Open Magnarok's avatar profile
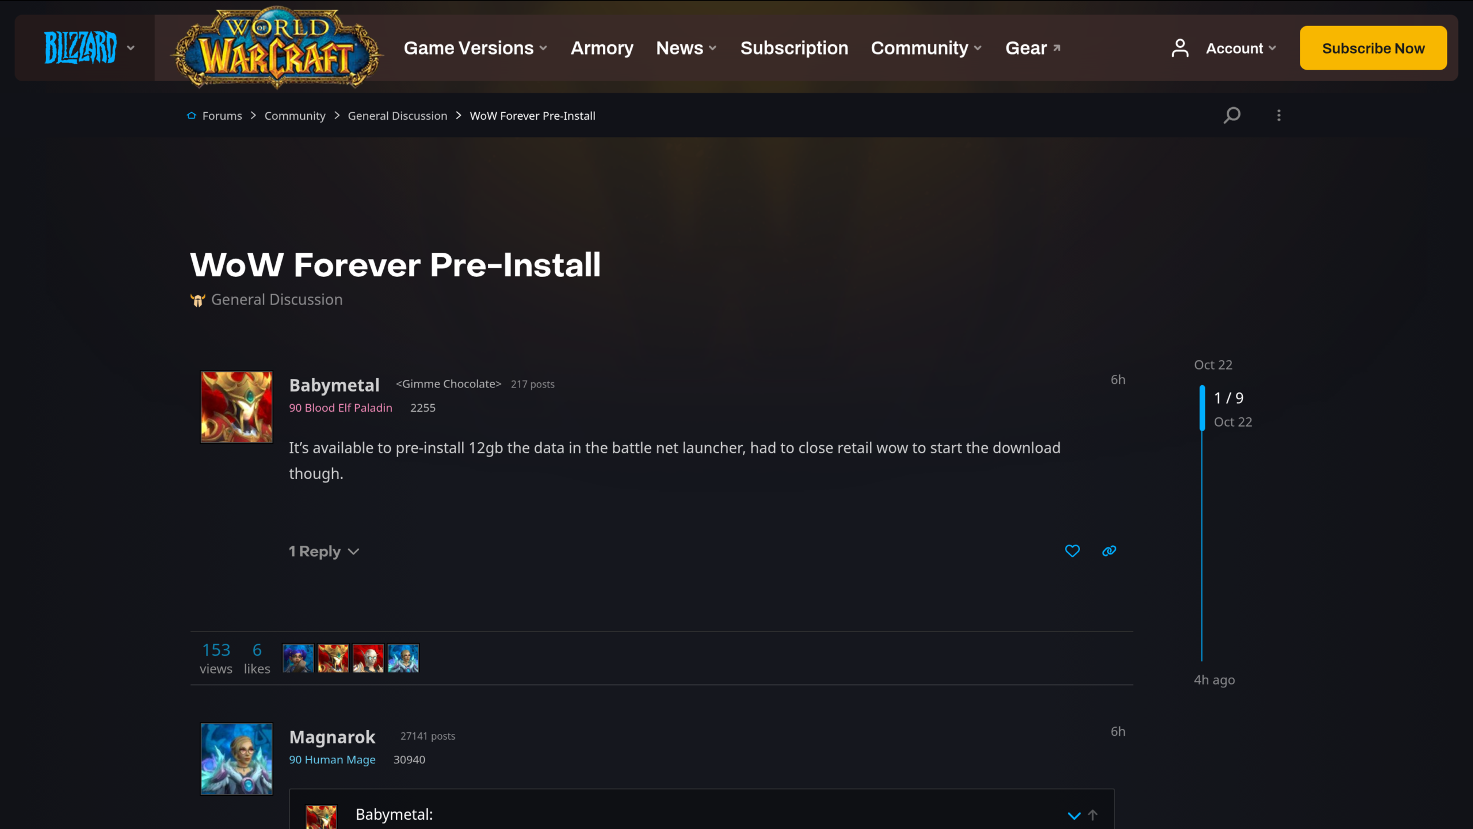 click(236, 759)
